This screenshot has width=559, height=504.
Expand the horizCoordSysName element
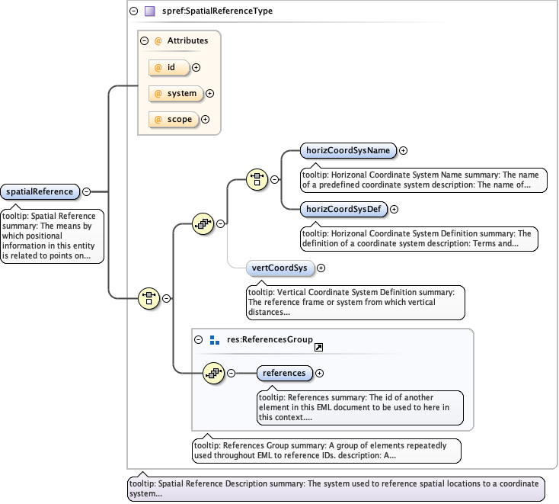(404, 151)
